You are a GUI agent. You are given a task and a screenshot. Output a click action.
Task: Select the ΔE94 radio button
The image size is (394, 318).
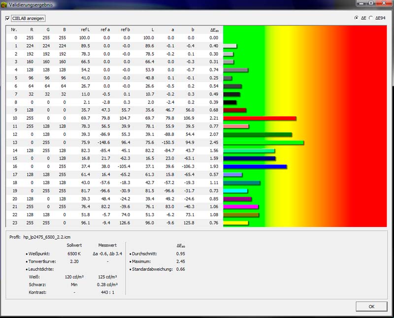(x=371, y=18)
